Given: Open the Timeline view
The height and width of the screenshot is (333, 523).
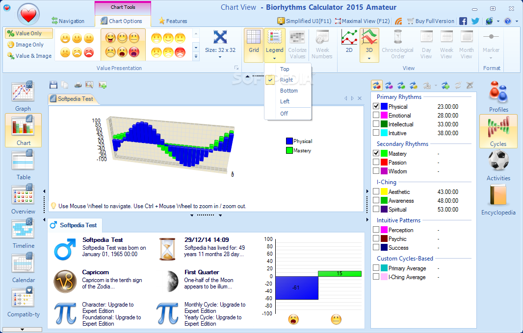Looking at the screenshot, I should (23, 234).
